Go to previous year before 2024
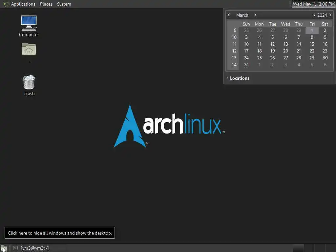Screen dimensions: 336x252 pyautogui.click(x=314, y=15)
